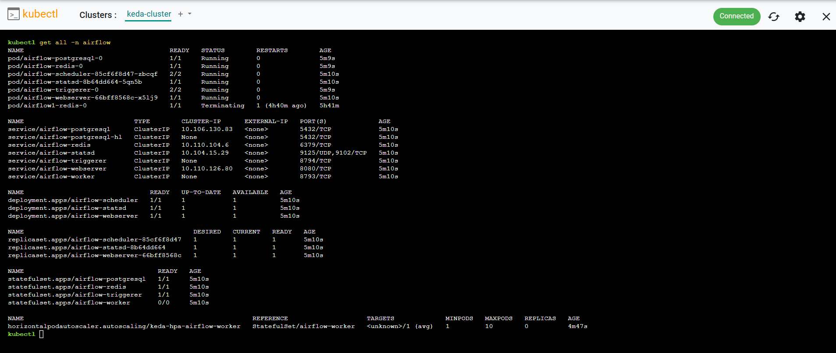The height and width of the screenshot is (353, 836).
Task: Select text 'pod/airflow-redis-0'
Action: coord(45,66)
